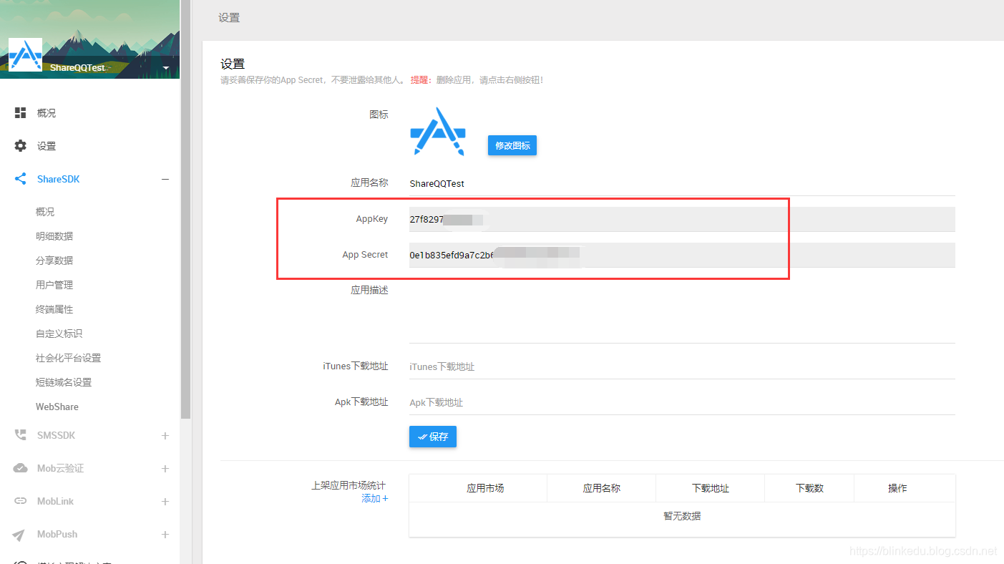Click the ShareQQTest app name in header

coord(77,68)
